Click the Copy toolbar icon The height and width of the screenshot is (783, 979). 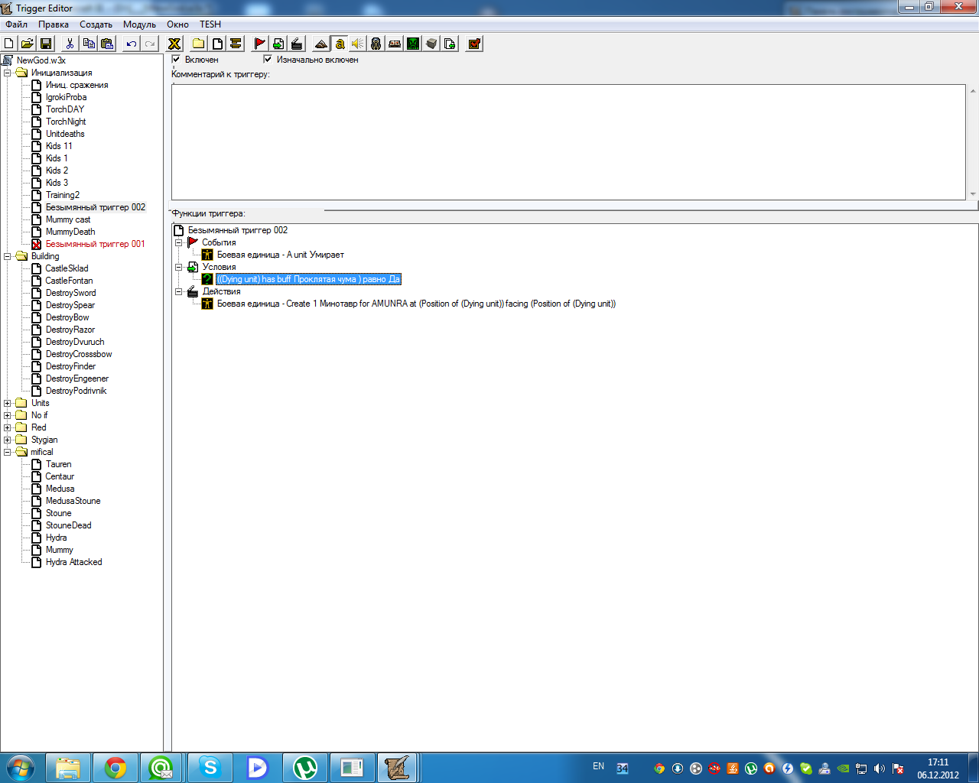click(x=89, y=44)
